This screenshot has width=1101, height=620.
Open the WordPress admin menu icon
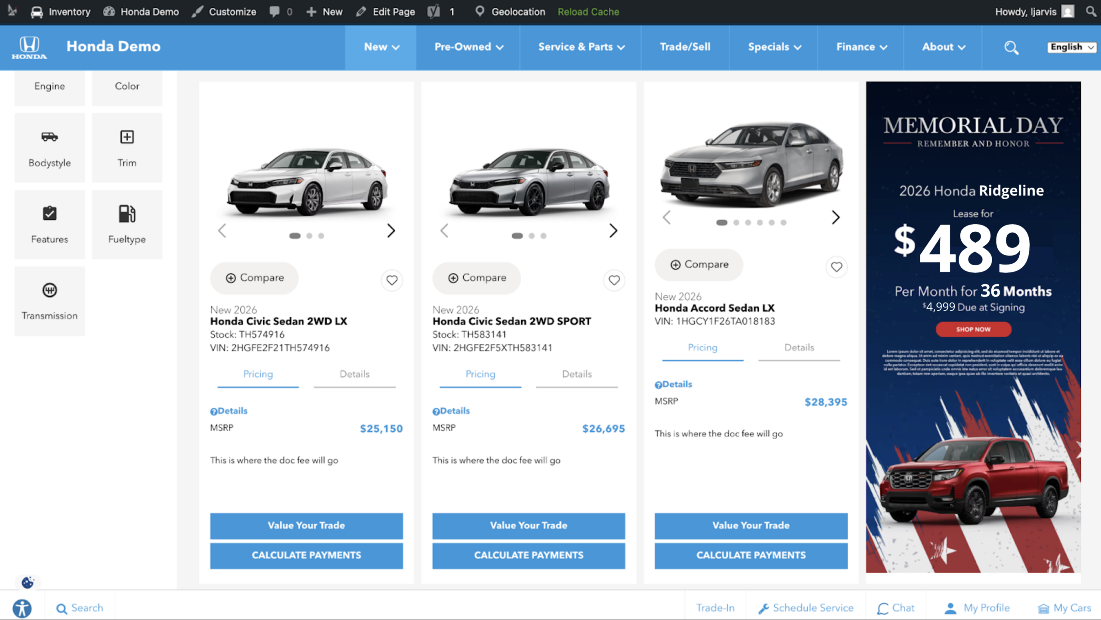[x=12, y=11]
